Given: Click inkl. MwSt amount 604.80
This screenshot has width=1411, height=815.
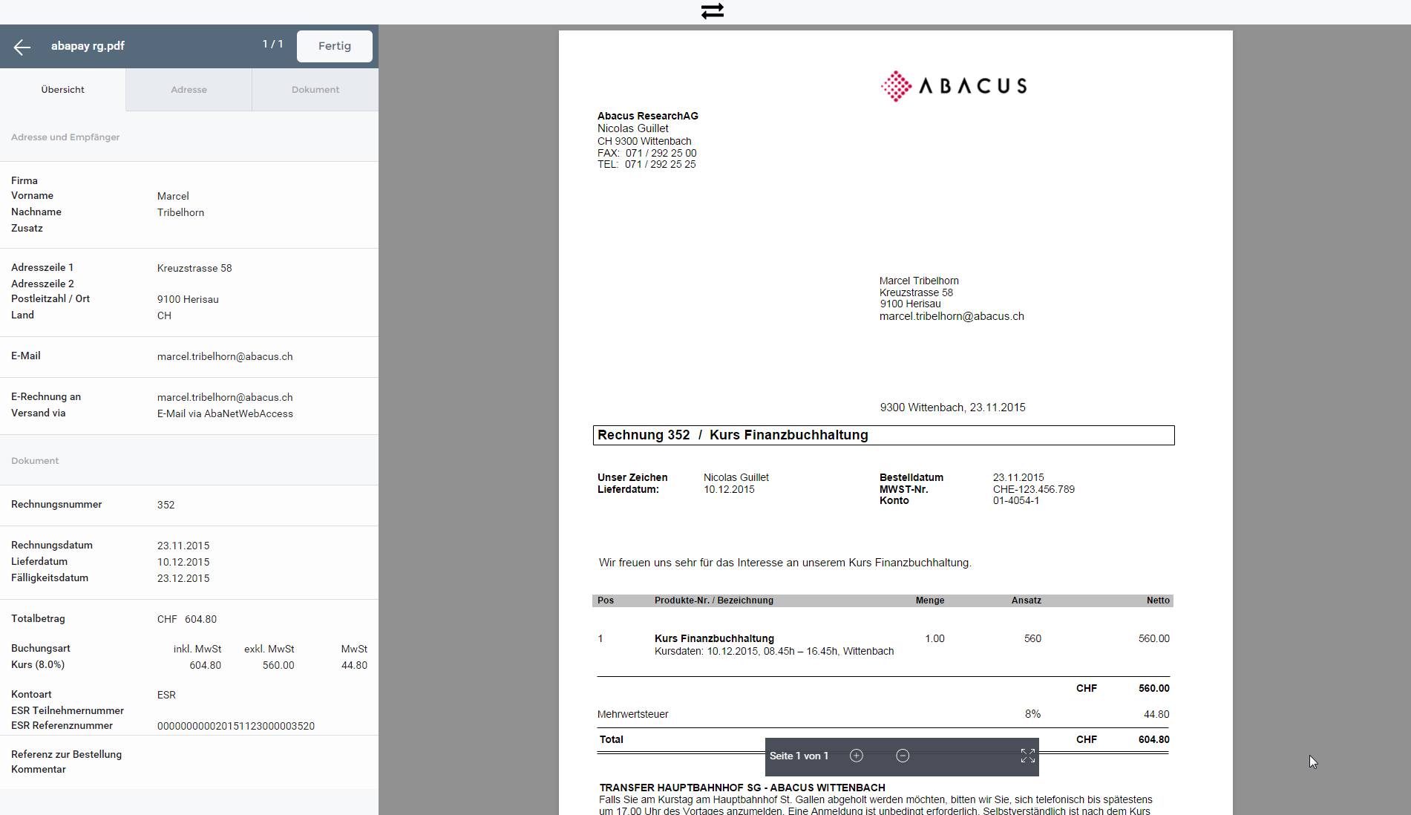Looking at the screenshot, I should pyautogui.click(x=205, y=666).
